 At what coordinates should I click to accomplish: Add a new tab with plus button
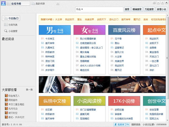[58, 3]
